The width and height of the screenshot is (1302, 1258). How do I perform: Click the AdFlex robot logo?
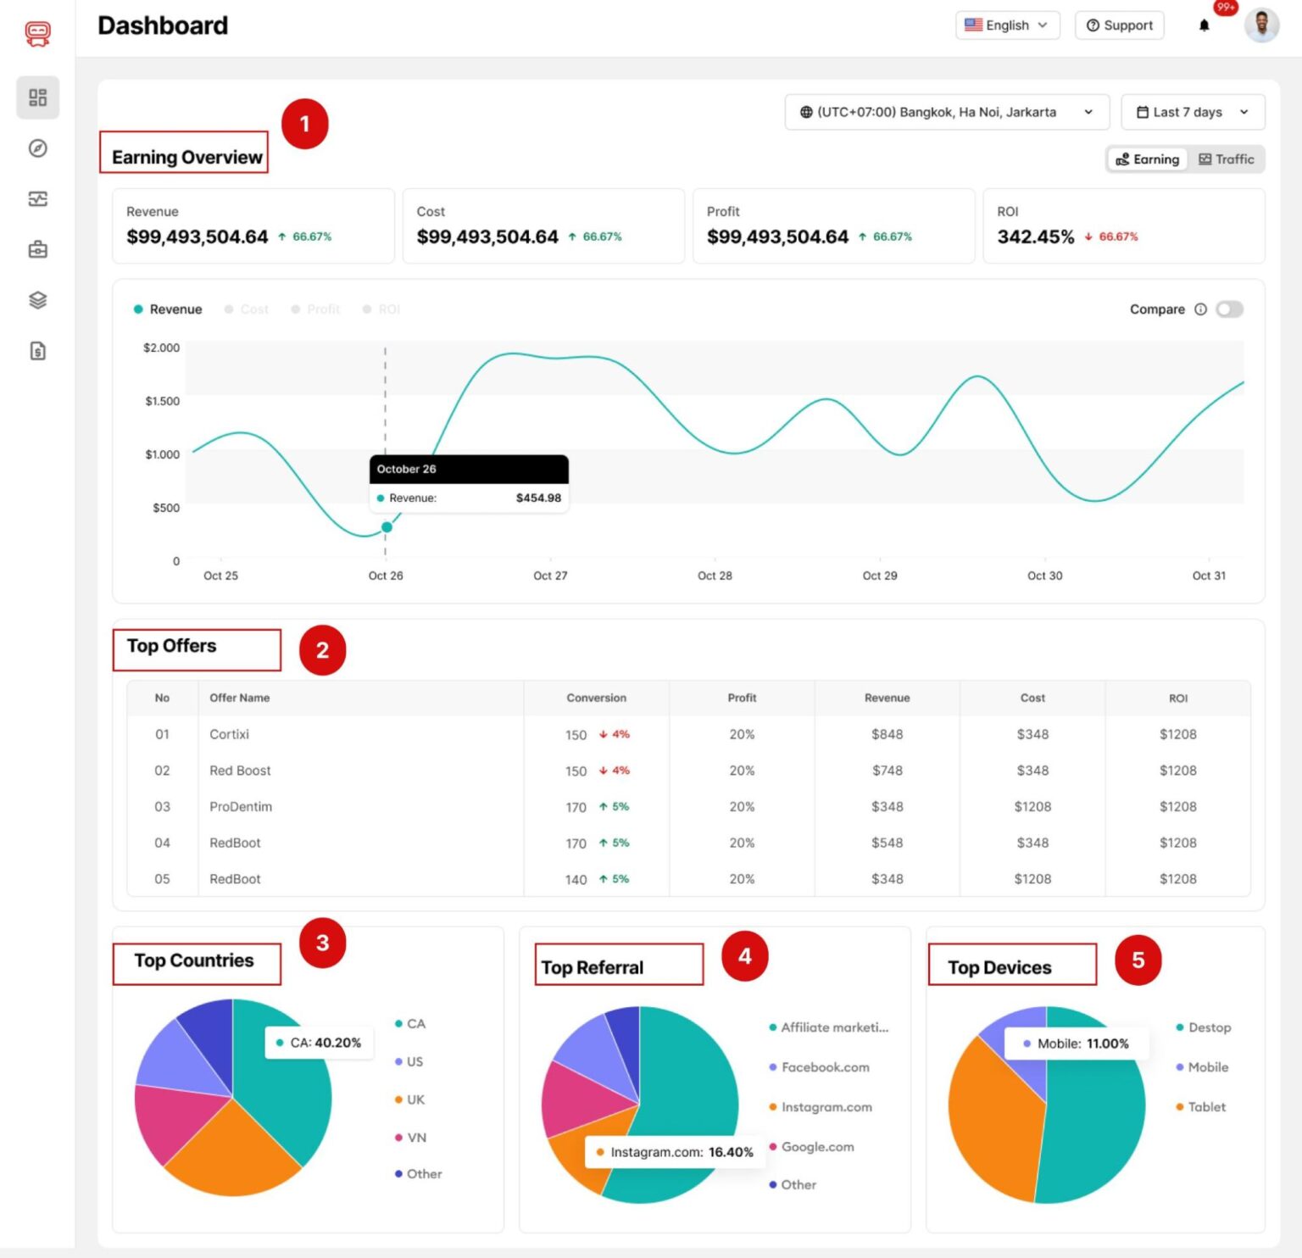pos(36,33)
